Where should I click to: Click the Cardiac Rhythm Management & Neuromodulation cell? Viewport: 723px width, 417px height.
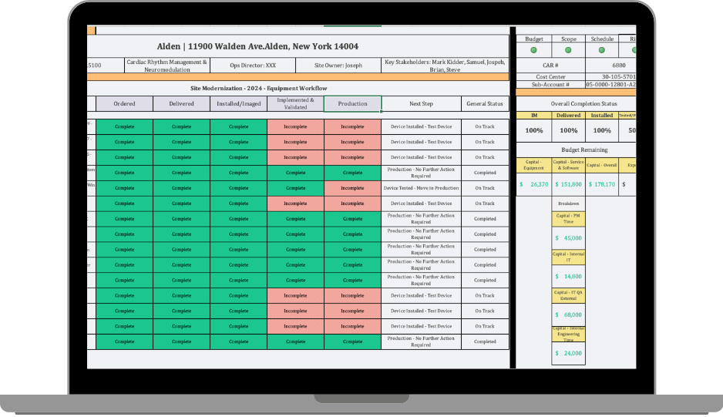[167, 66]
